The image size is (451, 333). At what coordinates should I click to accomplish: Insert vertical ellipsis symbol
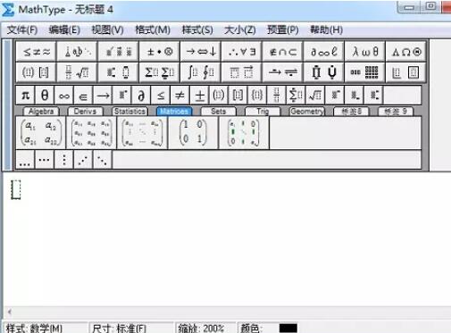click(x=63, y=160)
